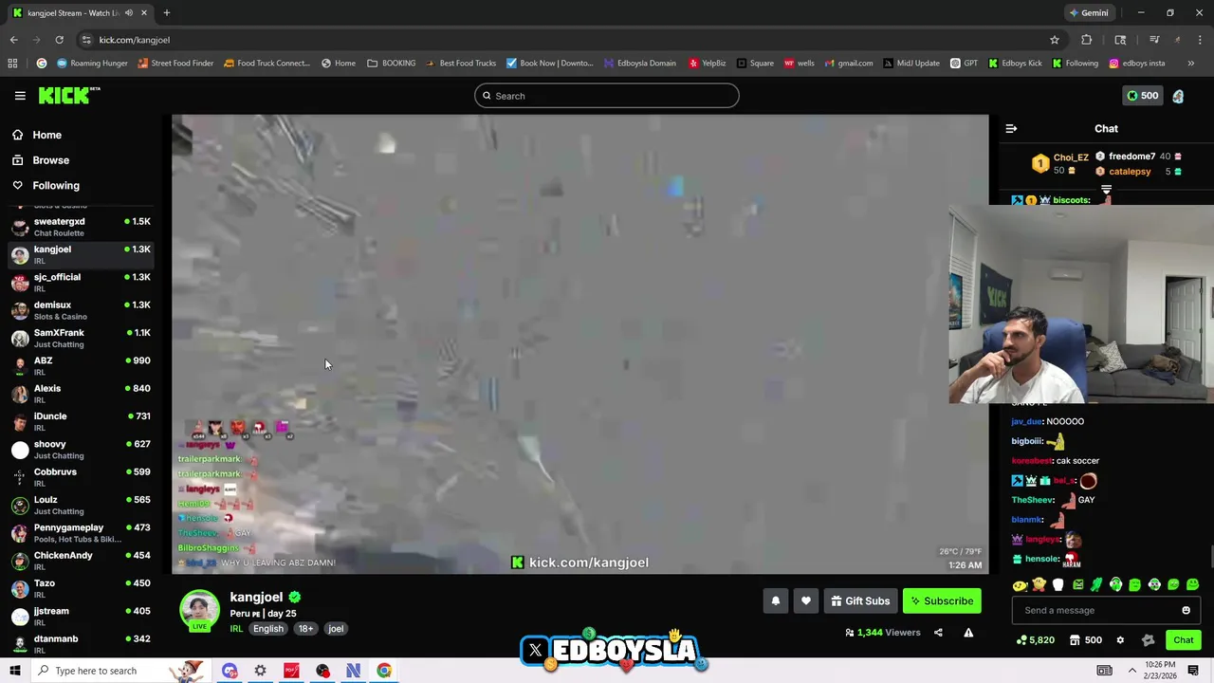
Task: Click the IRL category link
Action: point(236,629)
